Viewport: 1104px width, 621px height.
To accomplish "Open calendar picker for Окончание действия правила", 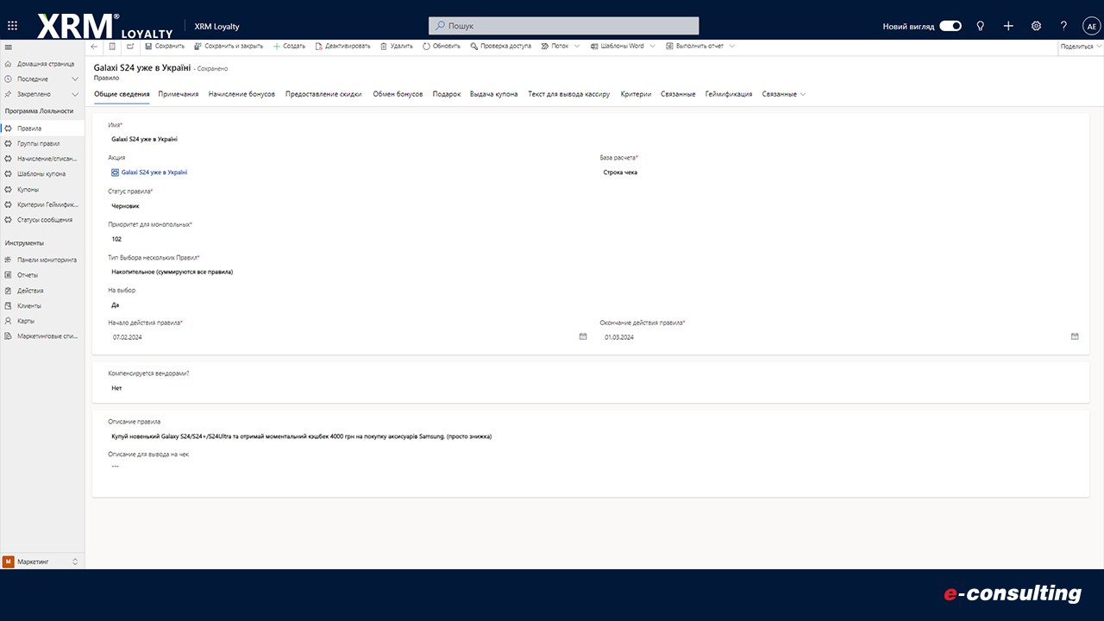I will 1075,336.
